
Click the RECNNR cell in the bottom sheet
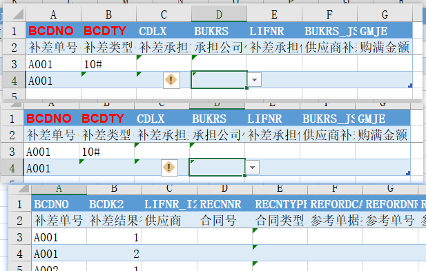tap(224, 203)
